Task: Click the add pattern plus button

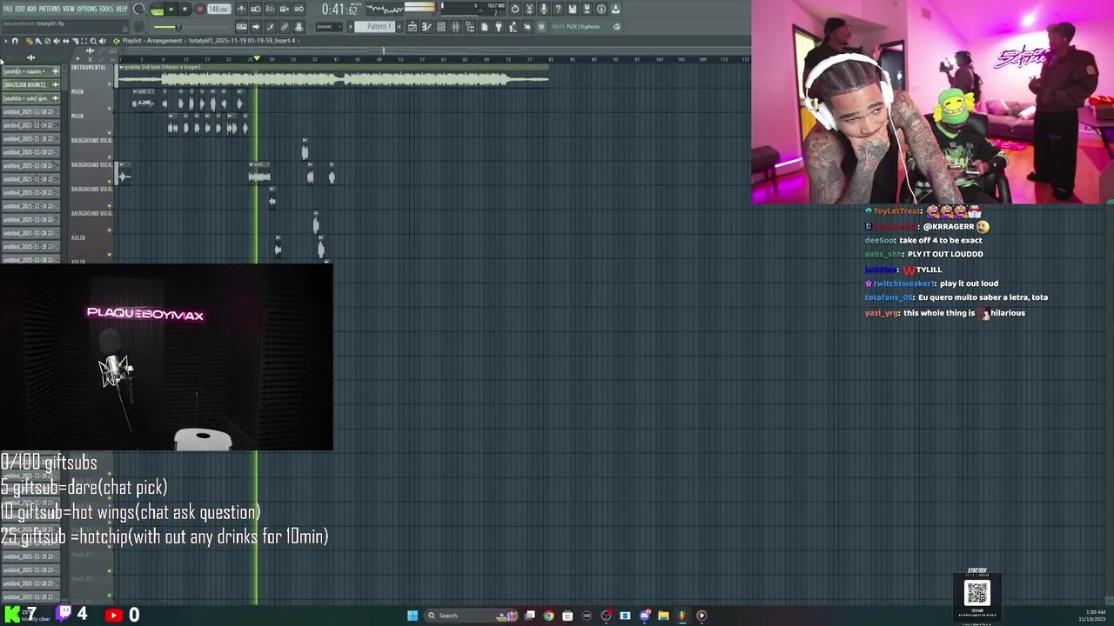Action: [399, 27]
